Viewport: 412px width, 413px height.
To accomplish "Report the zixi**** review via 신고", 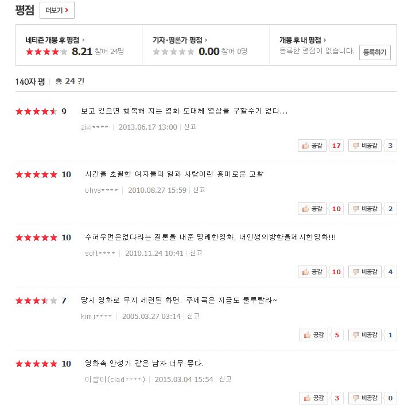I will coord(190,127).
